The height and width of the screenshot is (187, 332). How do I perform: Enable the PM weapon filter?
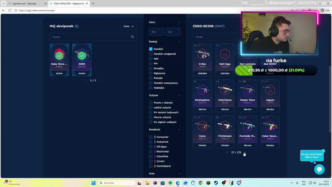tap(151, 63)
